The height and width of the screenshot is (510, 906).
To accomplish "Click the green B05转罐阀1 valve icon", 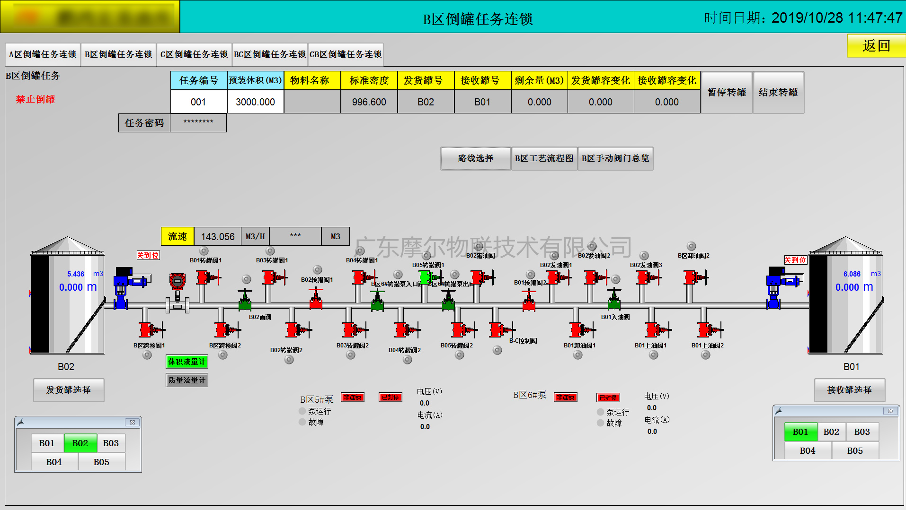I will click(425, 277).
